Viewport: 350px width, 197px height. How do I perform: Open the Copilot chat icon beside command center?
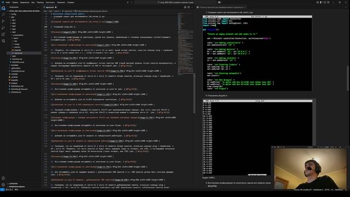click(219, 2)
